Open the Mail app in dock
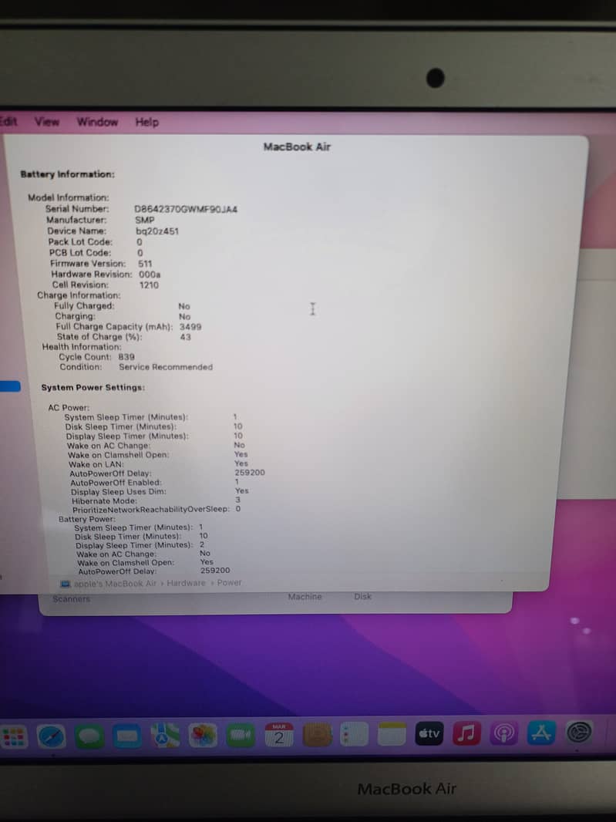The height and width of the screenshot is (822, 616). coord(128,736)
